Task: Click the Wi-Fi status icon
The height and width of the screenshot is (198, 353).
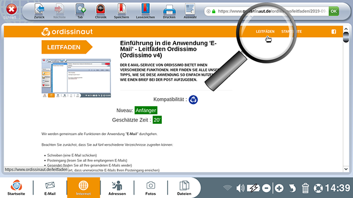Action: 228,188
